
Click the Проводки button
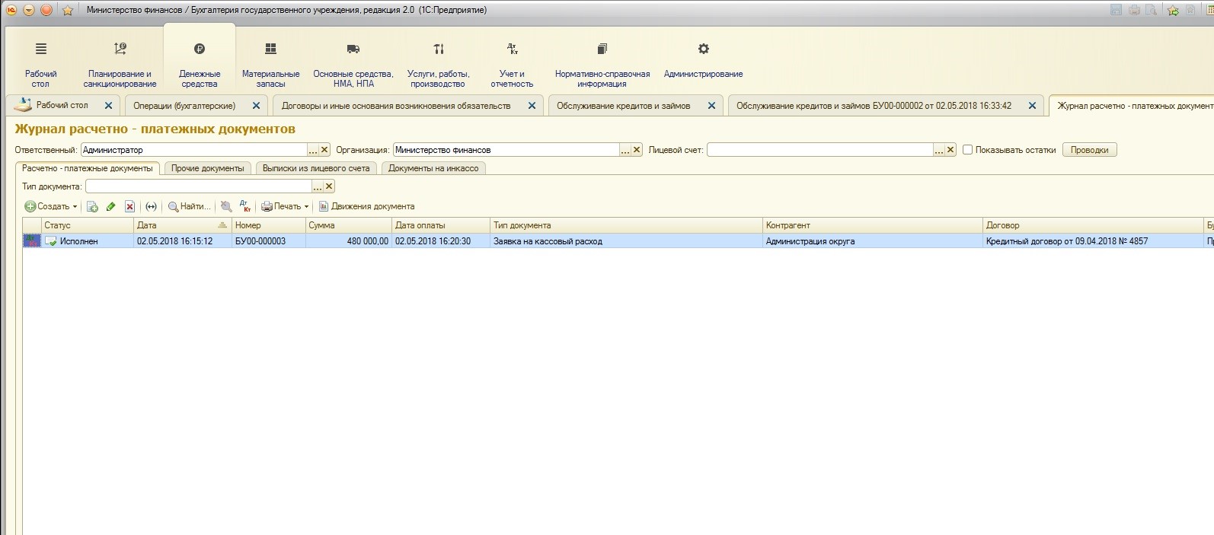coord(1089,150)
